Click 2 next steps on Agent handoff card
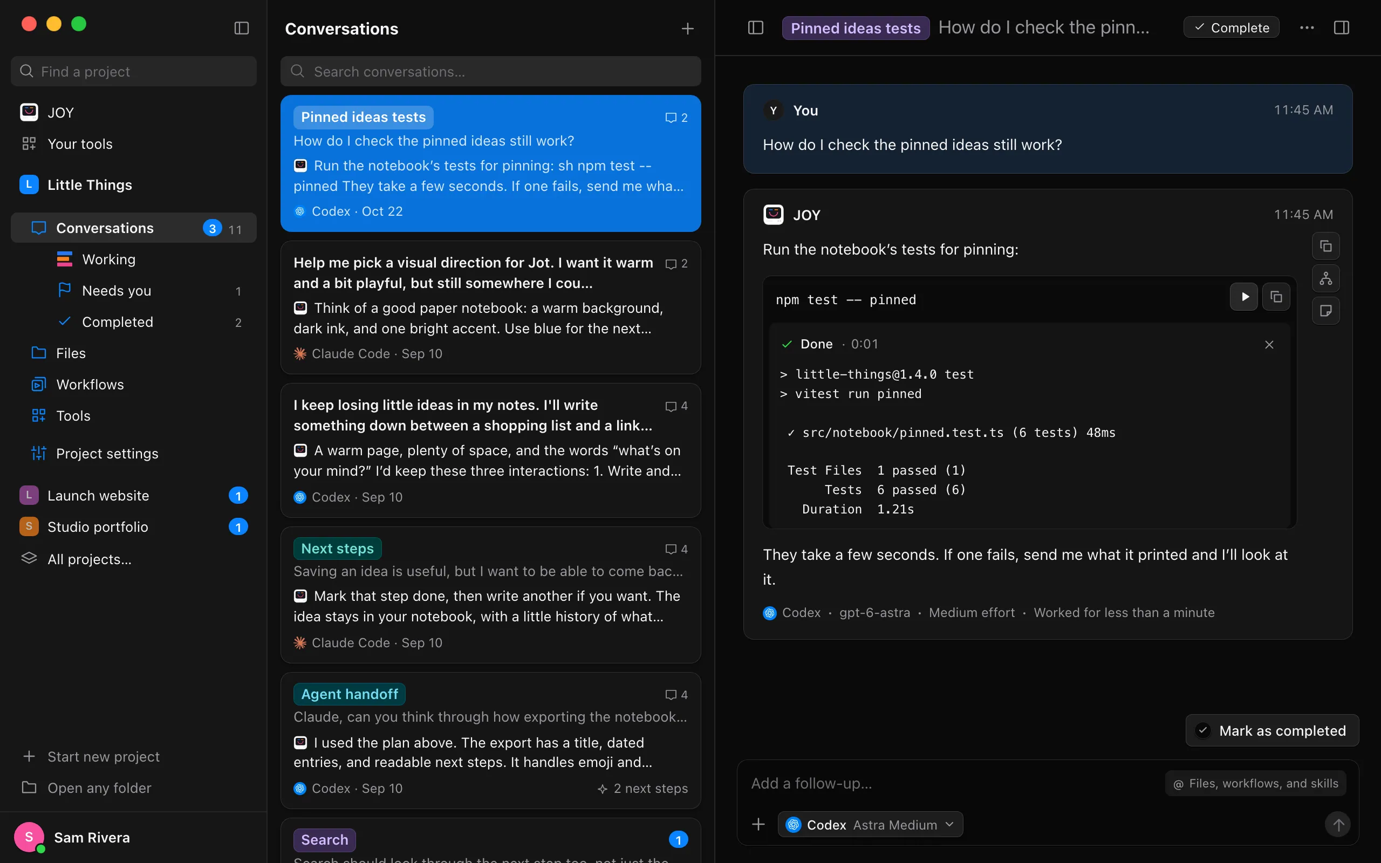 (x=642, y=788)
